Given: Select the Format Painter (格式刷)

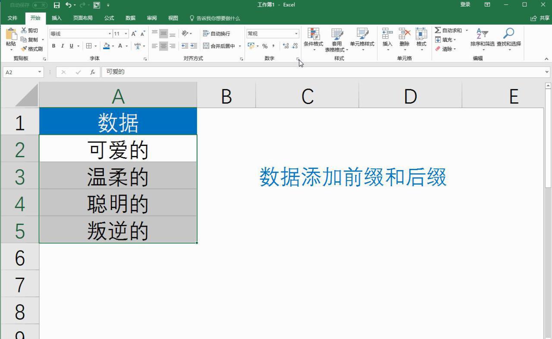Looking at the screenshot, I should coord(31,49).
